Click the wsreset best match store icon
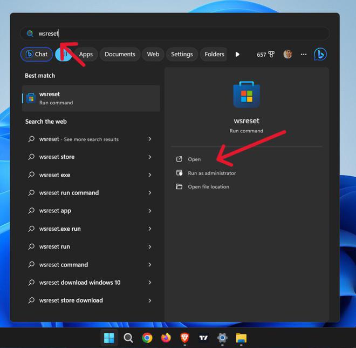The width and height of the screenshot is (356, 348). point(31,98)
